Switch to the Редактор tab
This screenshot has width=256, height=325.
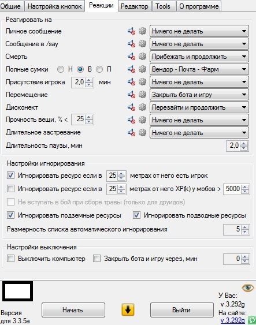[135, 6]
